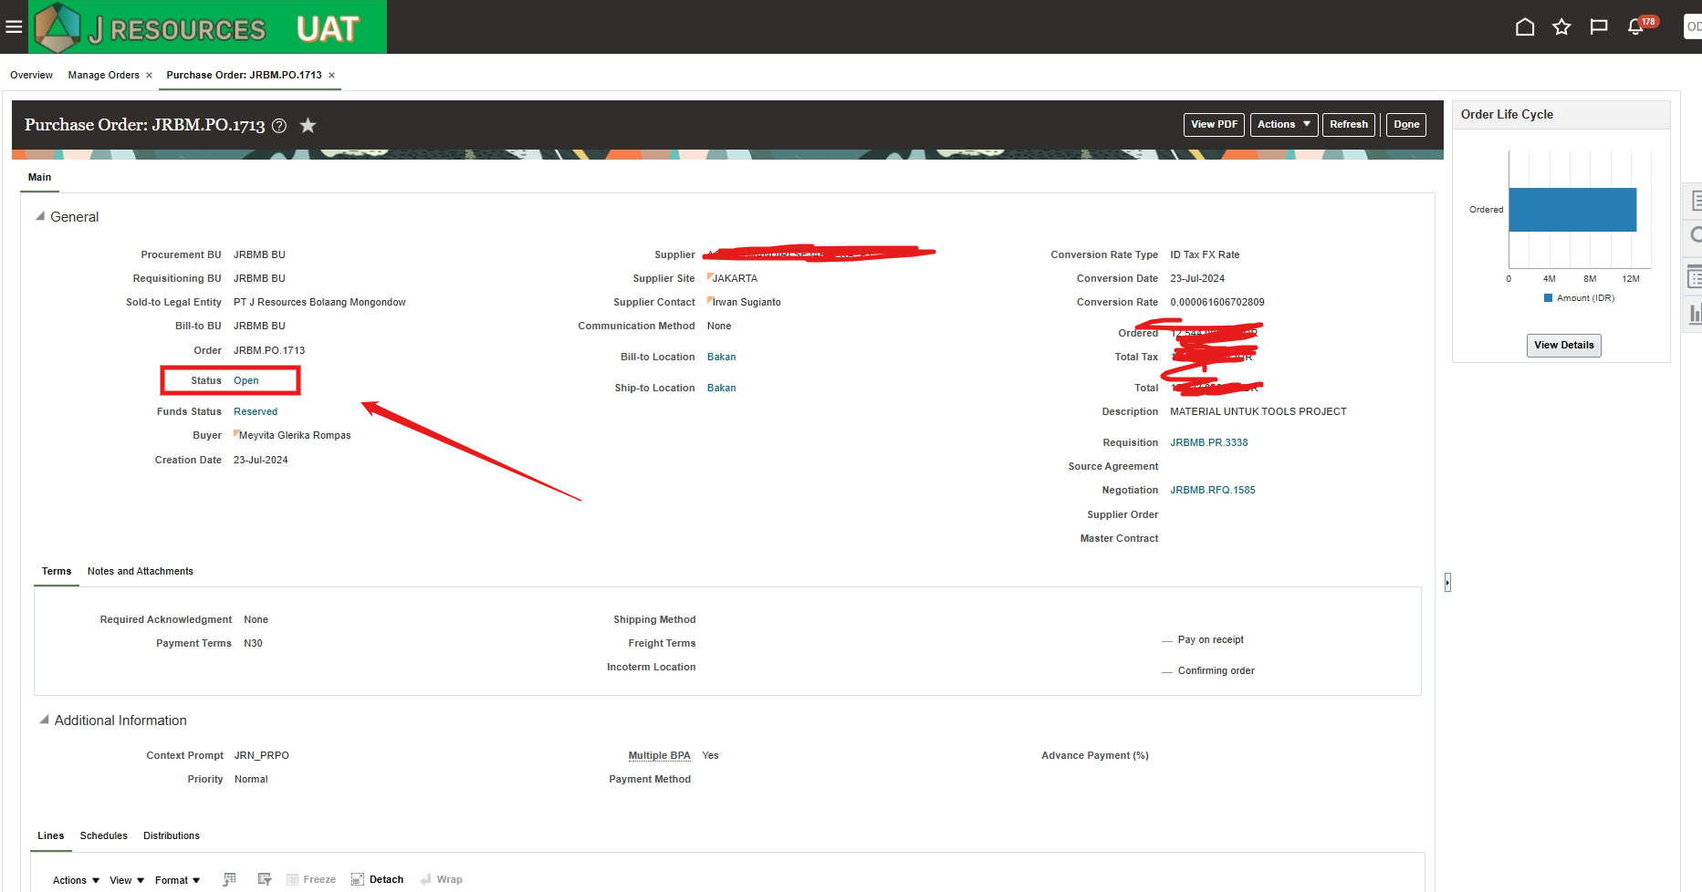Click the Multiple BPA label
The width and height of the screenshot is (1702, 892).
[659, 755]
